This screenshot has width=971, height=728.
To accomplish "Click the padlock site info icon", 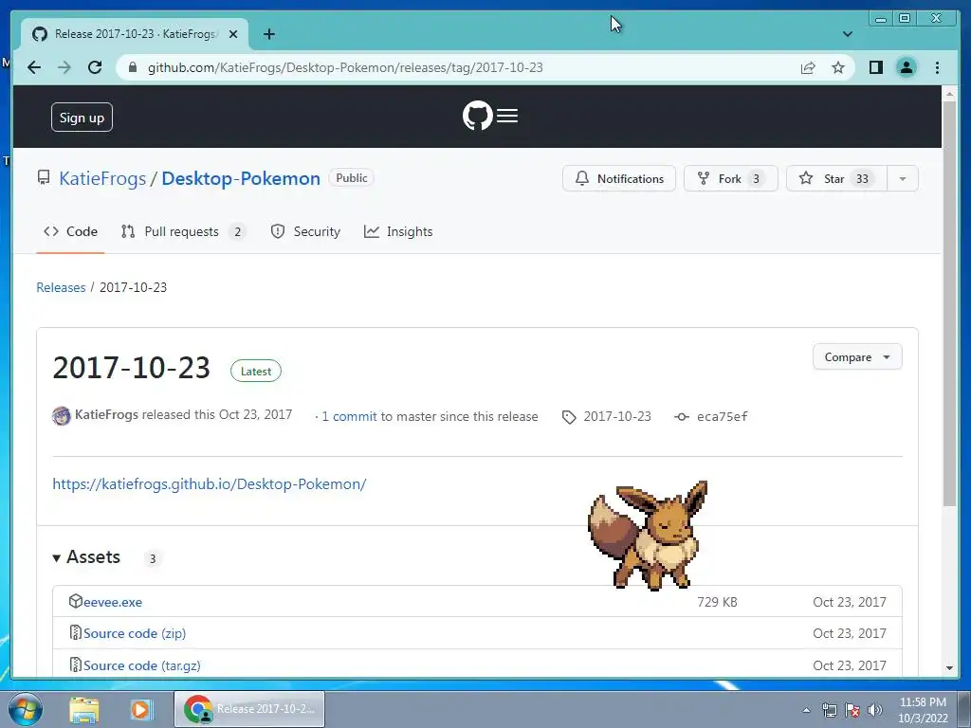I will click(133, 67).
